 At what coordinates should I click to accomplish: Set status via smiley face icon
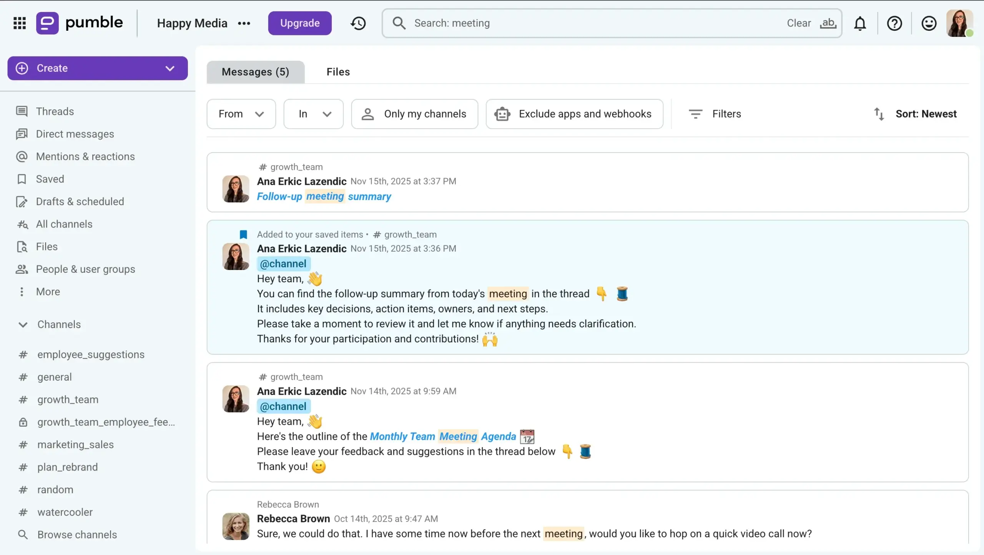929,23
